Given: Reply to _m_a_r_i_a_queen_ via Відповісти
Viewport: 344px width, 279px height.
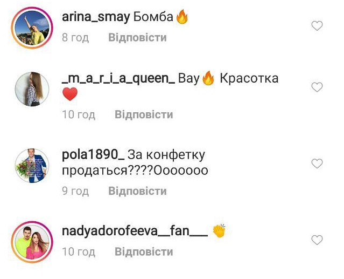Looking at the screenshot, I should (x=144, y=114).
